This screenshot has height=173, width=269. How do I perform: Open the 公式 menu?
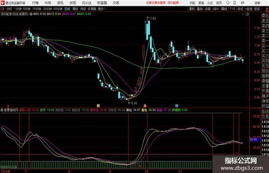210,3
